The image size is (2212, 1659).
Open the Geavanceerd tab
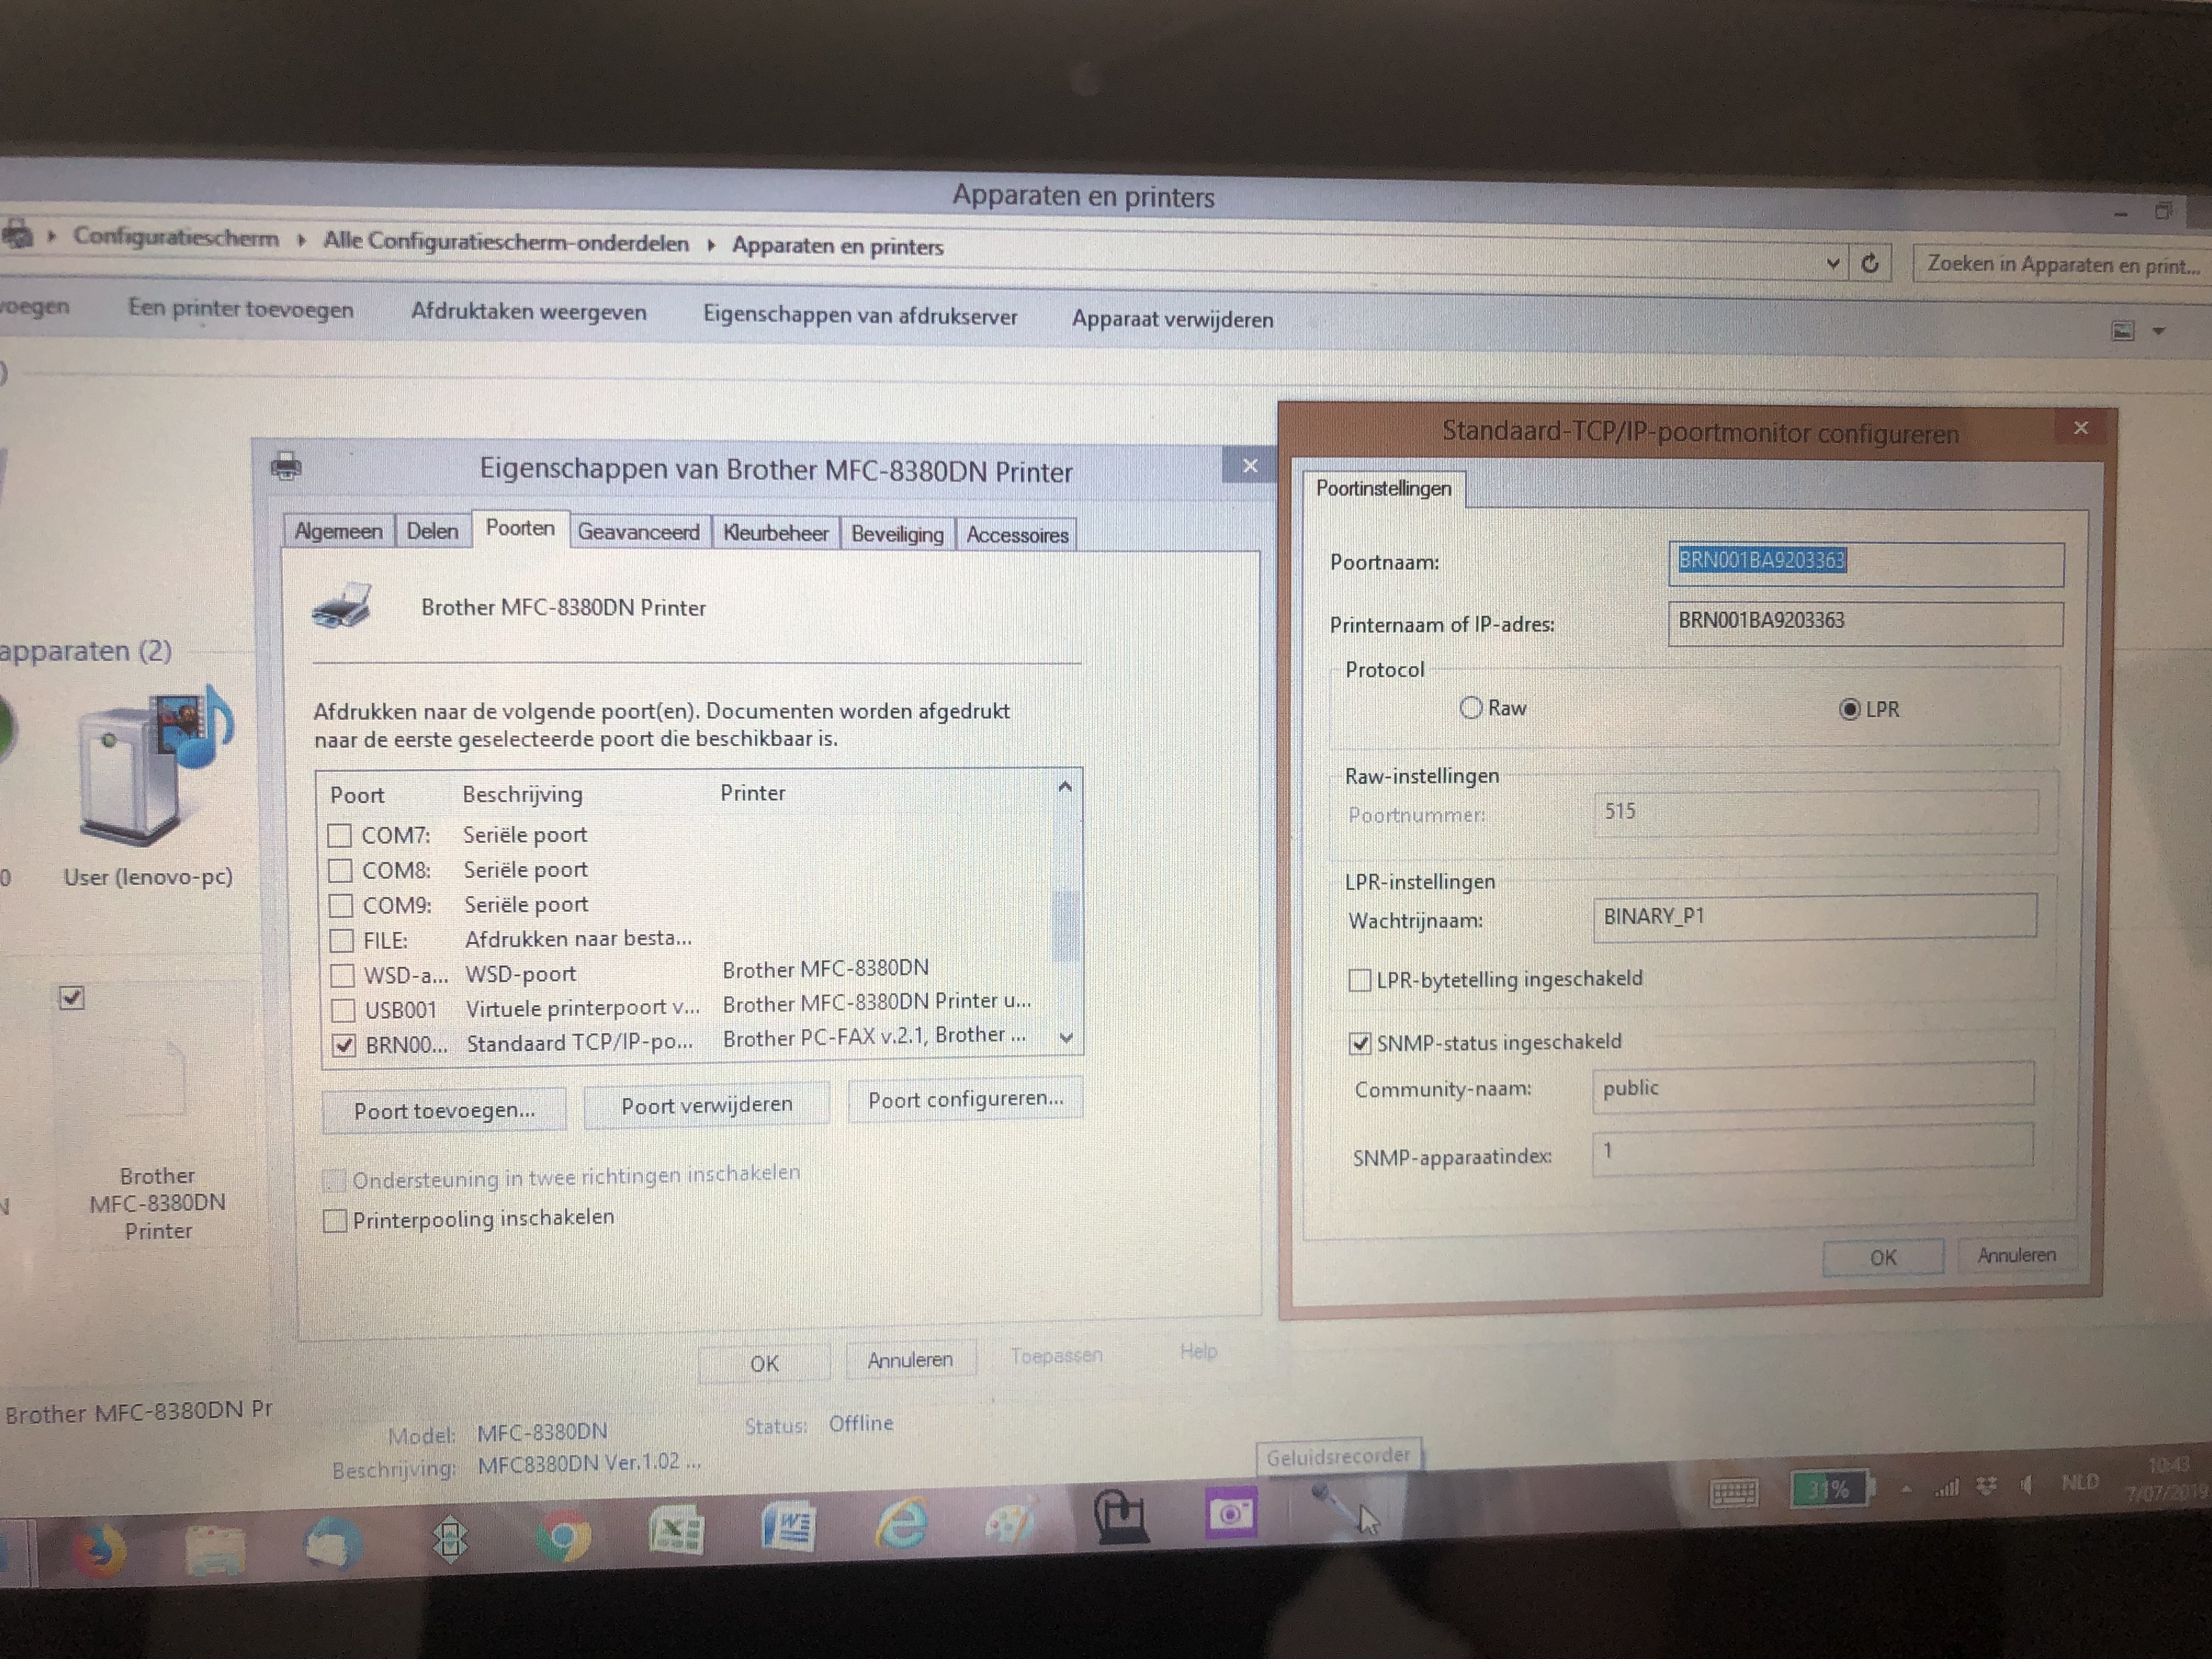639,532
